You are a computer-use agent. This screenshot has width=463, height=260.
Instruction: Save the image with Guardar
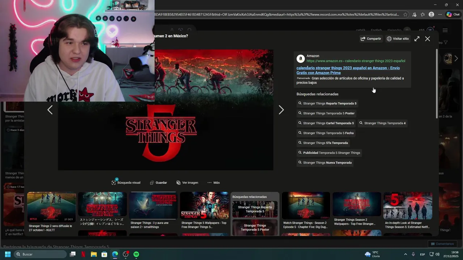pyautogui.click(x=158, y=183)
